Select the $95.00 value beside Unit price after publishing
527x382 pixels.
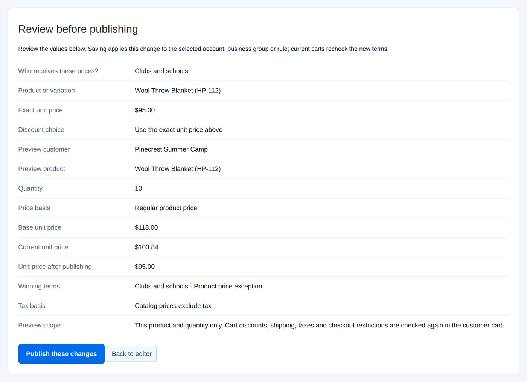(x=145, y=267)
